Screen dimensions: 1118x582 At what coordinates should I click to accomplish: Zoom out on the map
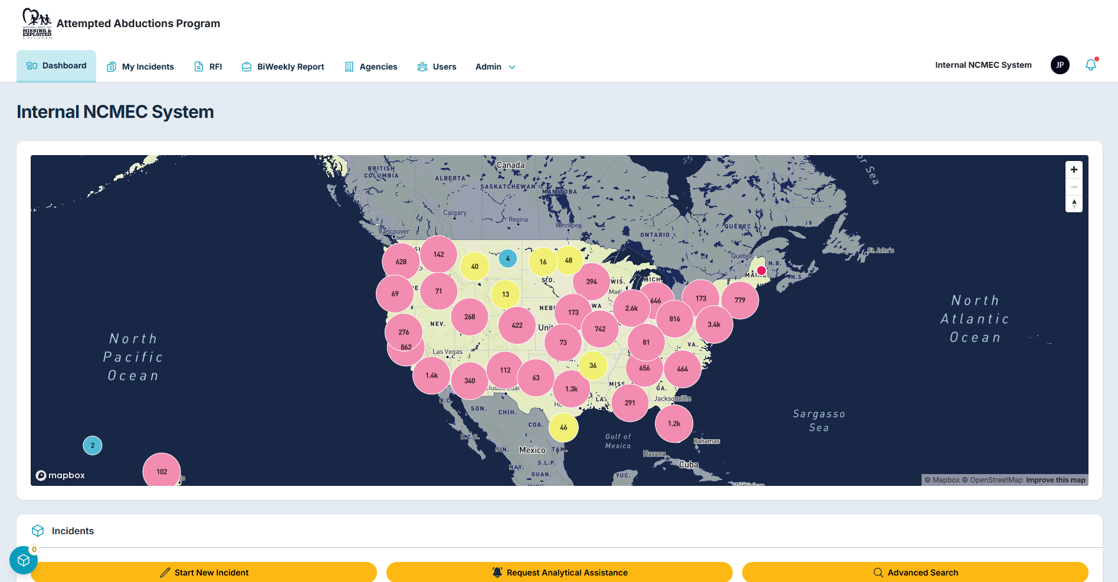(1074, 187)
